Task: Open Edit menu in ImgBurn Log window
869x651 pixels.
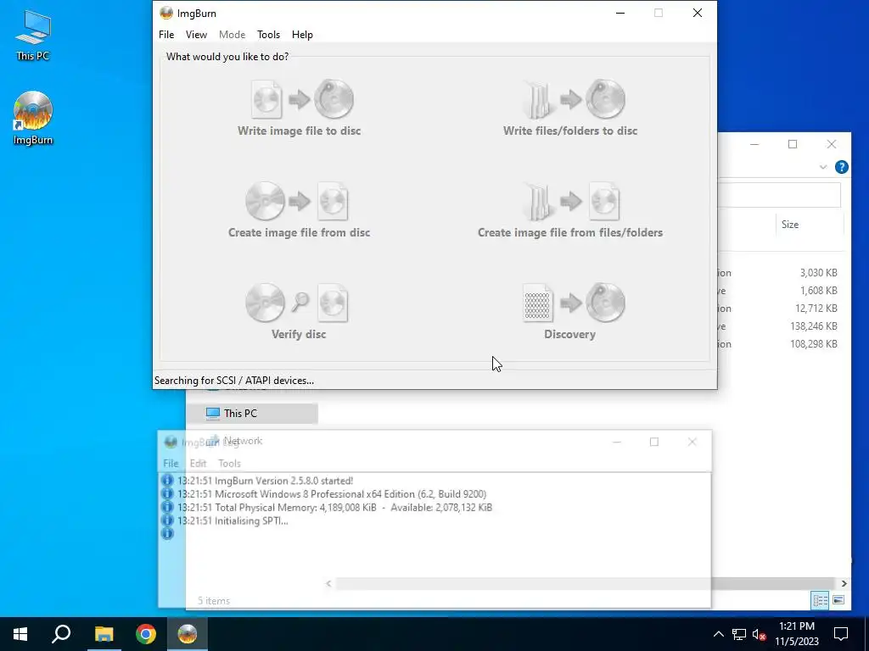Action: pos(198,464)
